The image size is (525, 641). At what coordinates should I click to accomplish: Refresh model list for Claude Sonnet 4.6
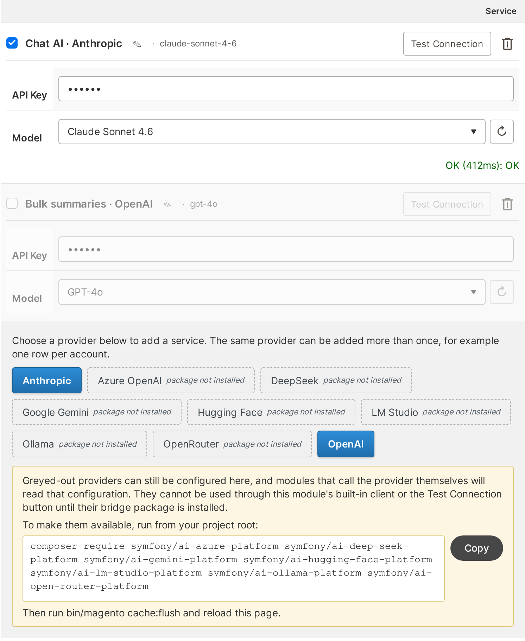pyautogui.click(x=501, y=132)
